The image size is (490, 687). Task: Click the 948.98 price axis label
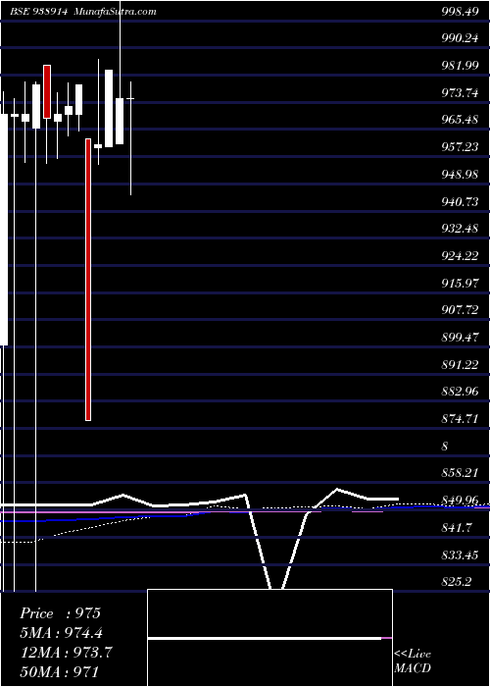coord(460,175)
